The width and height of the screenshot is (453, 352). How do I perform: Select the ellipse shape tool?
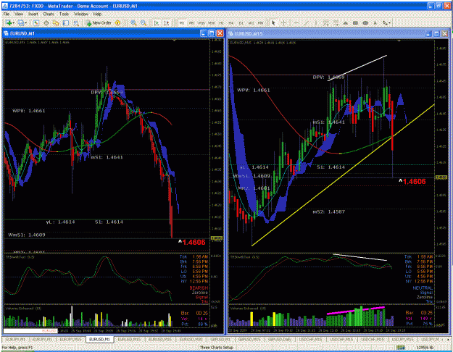[x=365, y=22]
